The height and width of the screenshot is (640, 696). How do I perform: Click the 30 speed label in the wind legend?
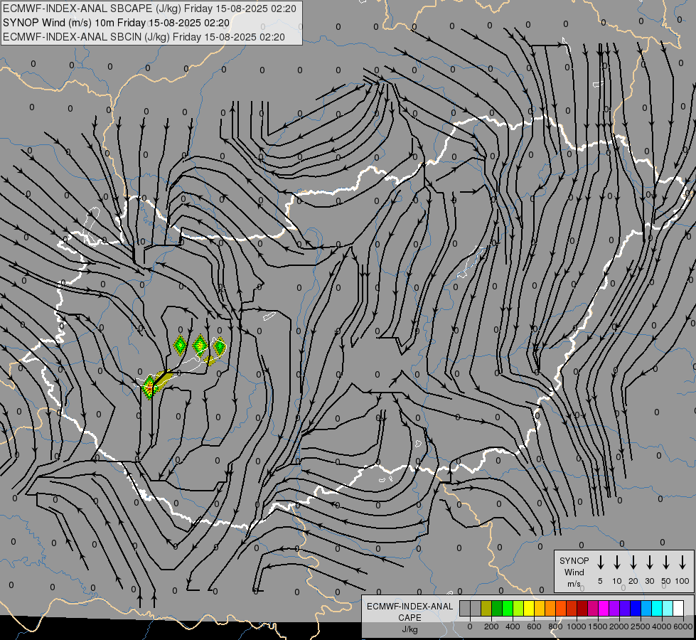pos(649,581)
